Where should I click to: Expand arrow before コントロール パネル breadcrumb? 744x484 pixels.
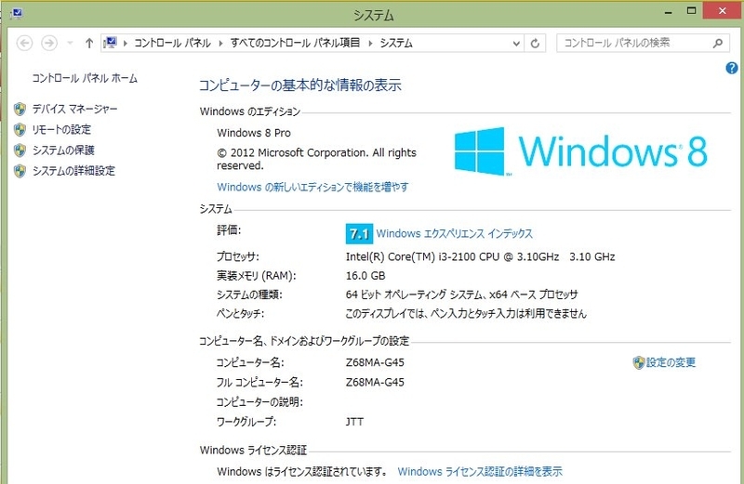pos(126,43)
